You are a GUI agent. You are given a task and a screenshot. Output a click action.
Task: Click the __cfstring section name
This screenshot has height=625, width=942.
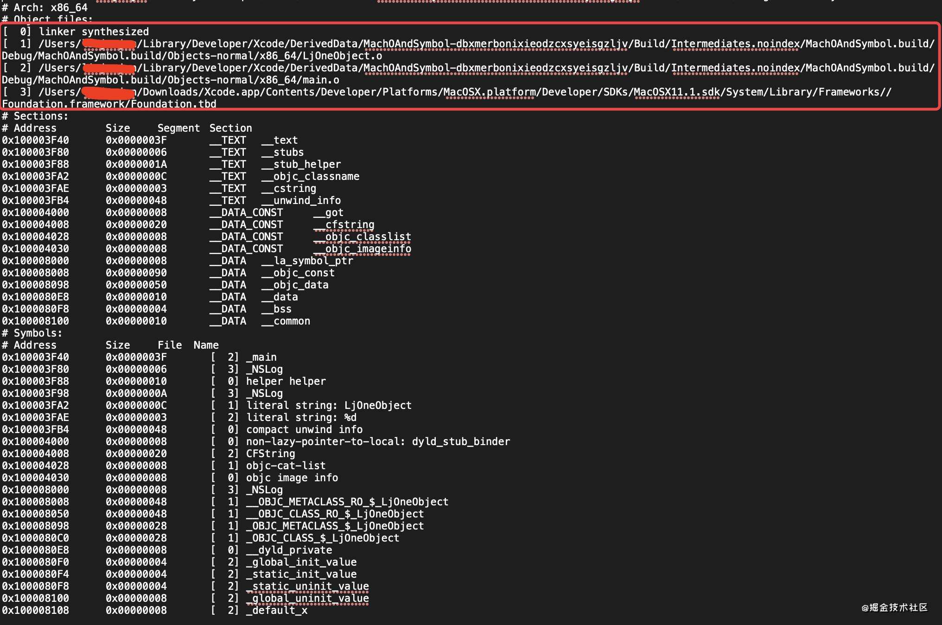point(344,224)
